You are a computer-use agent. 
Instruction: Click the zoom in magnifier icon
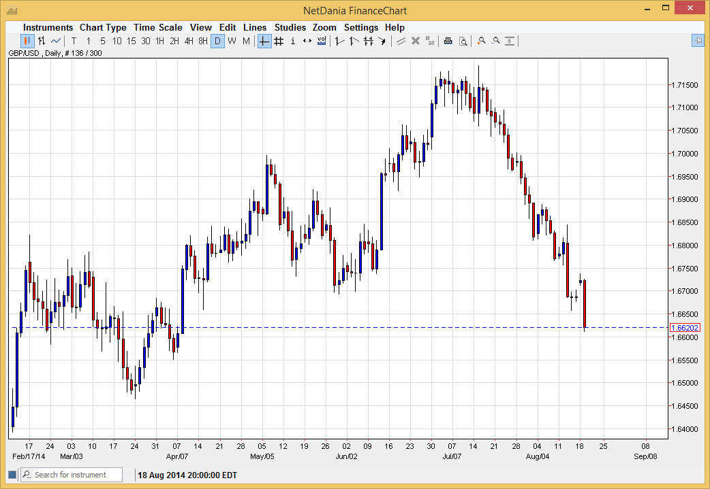pos(481,41)
